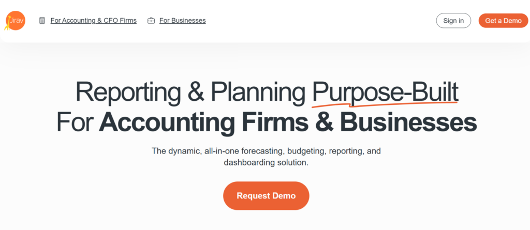Screen dimensions: 530x230
Task: Select the word Planning in the headline
Action: (x=257, y=93)
